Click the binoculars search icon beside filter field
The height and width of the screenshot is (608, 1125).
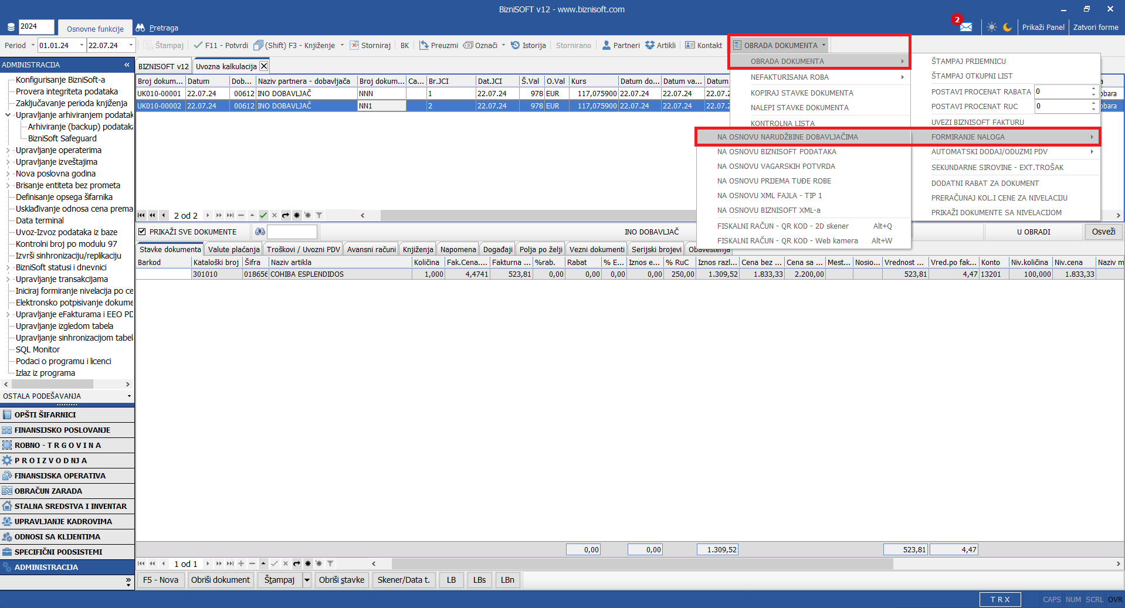260,232
